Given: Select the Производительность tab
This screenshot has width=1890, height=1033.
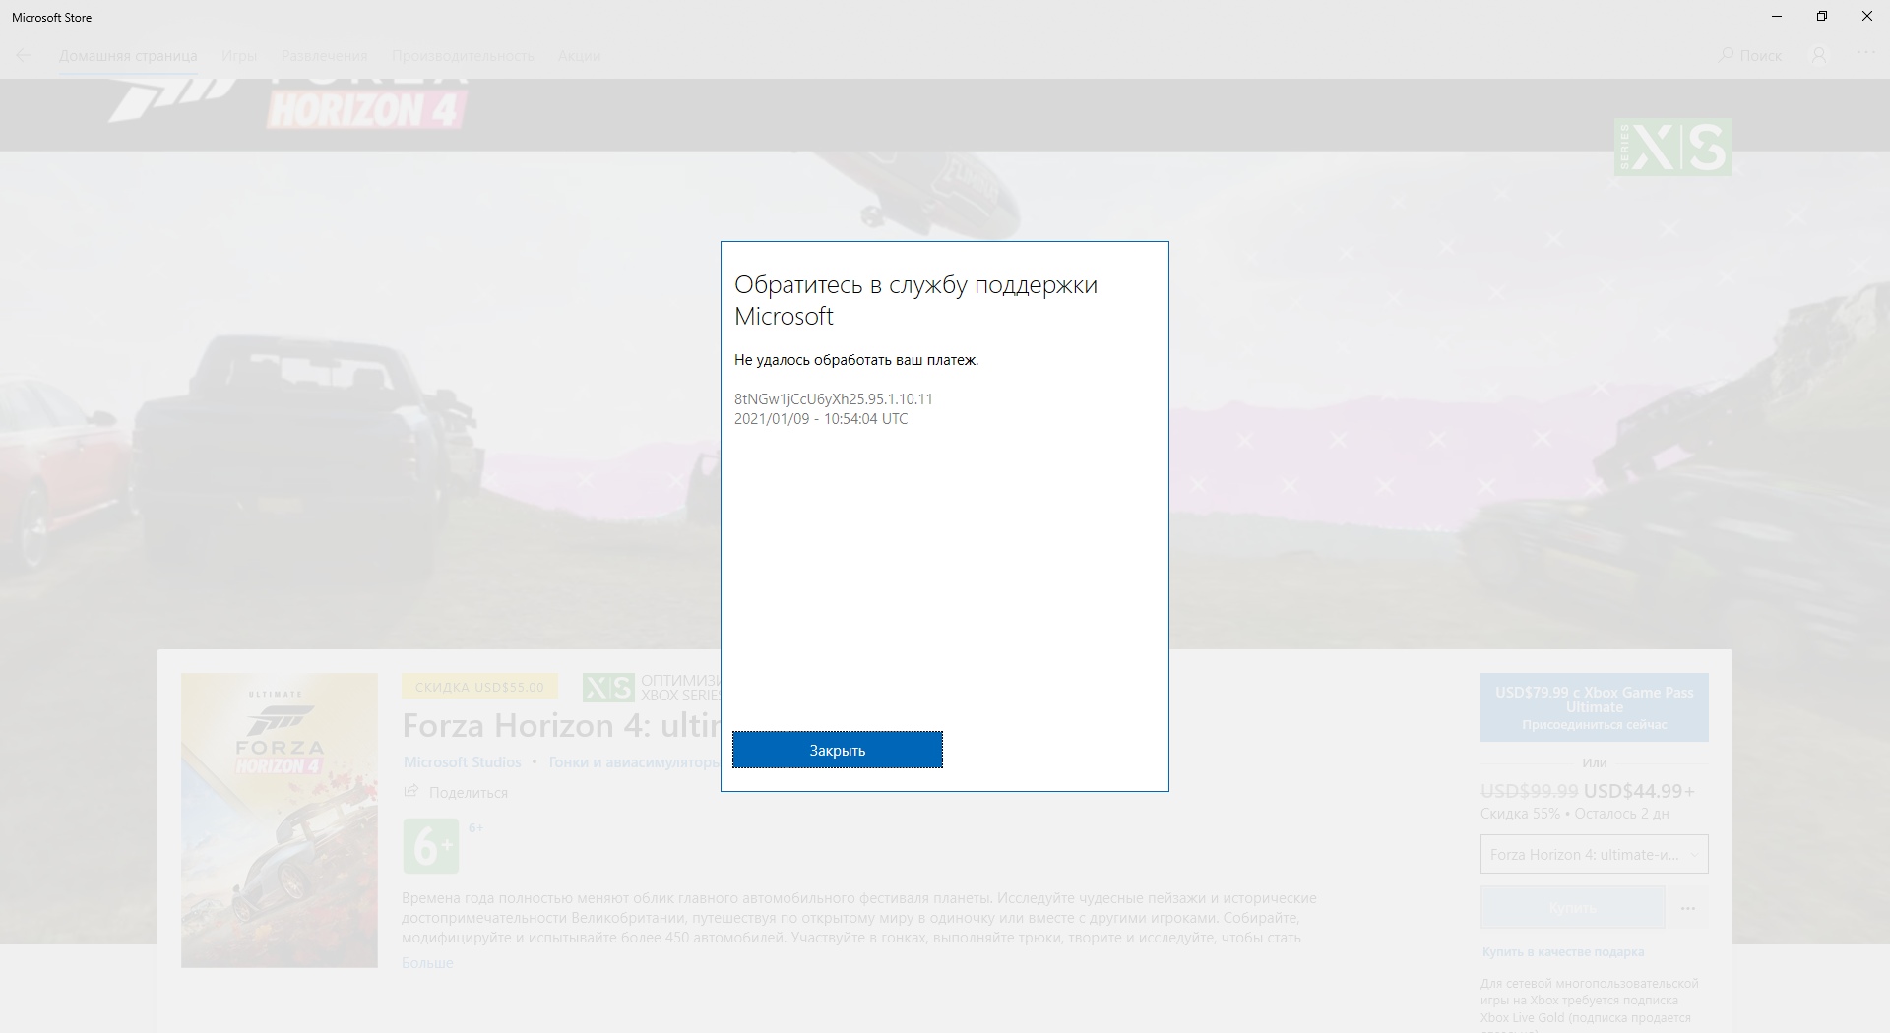Looking at the screenshot, I should click(x=463, y=56).
